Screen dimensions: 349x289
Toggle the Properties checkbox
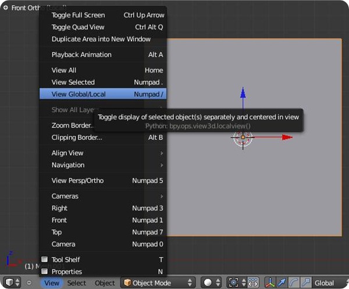click(x=45, y=271)
